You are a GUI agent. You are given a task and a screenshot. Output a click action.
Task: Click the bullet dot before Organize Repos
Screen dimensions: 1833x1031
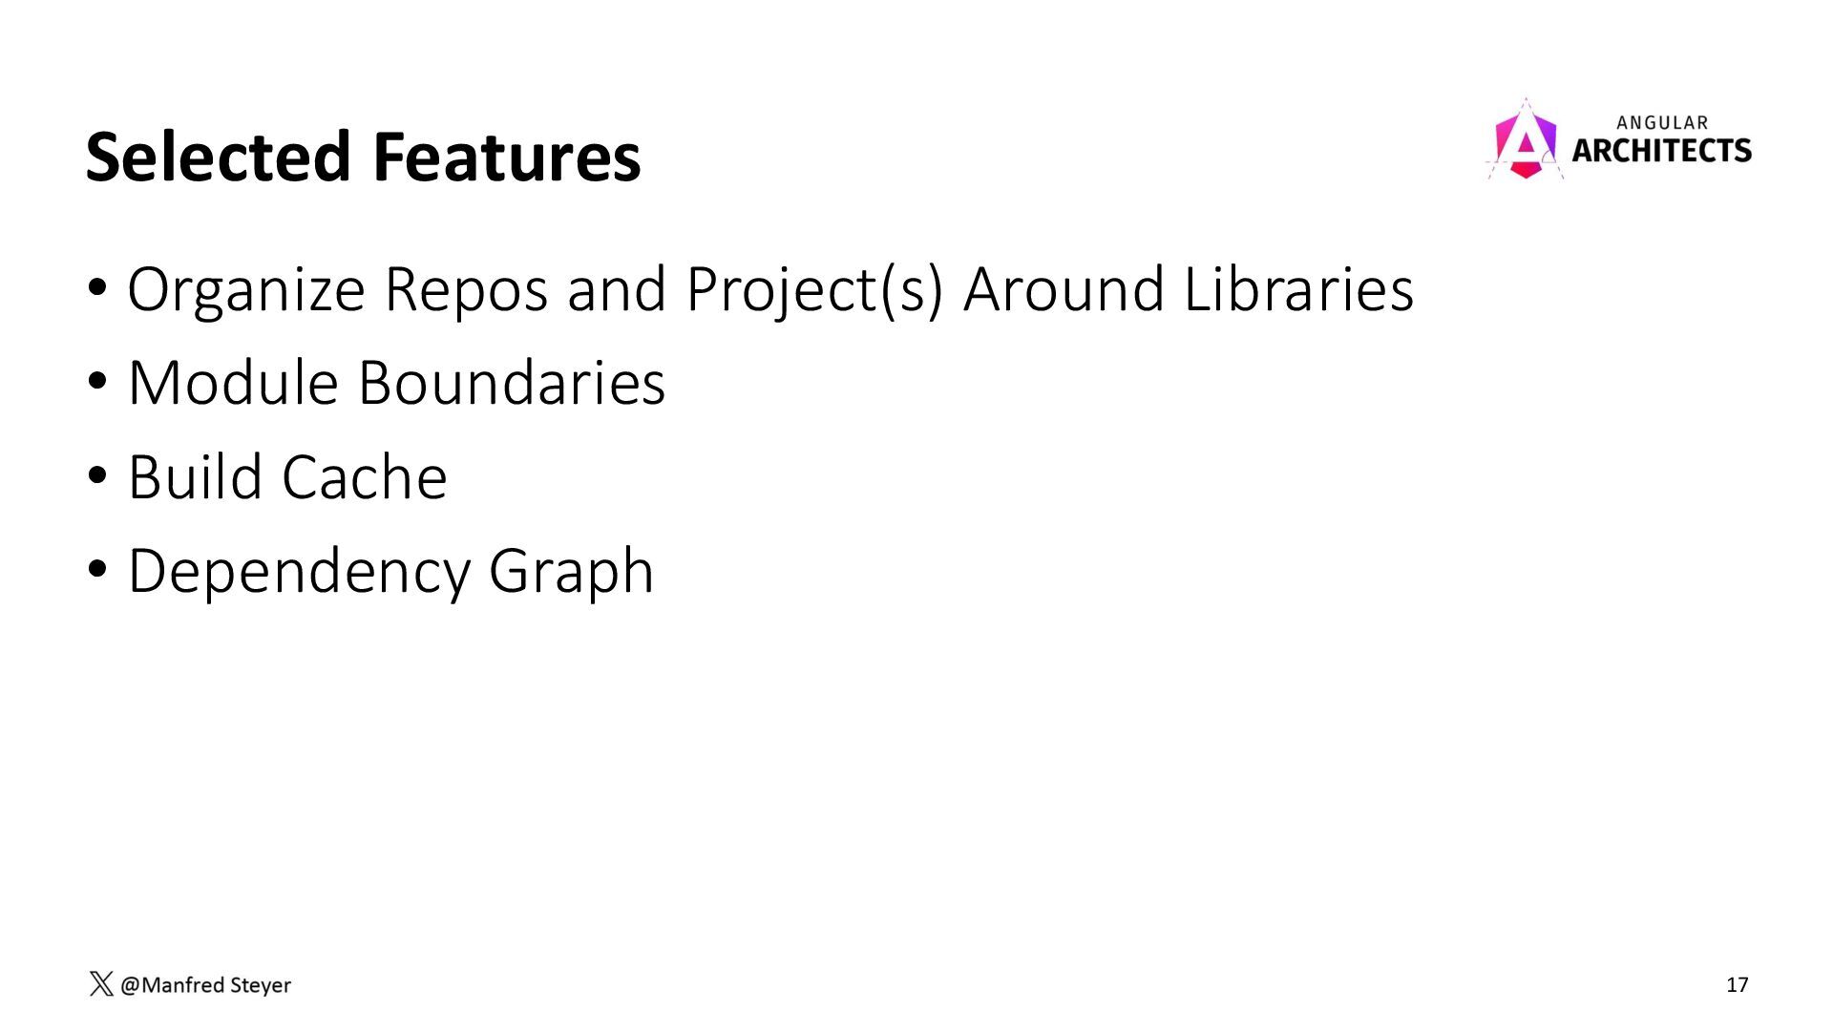pos(98,287)
